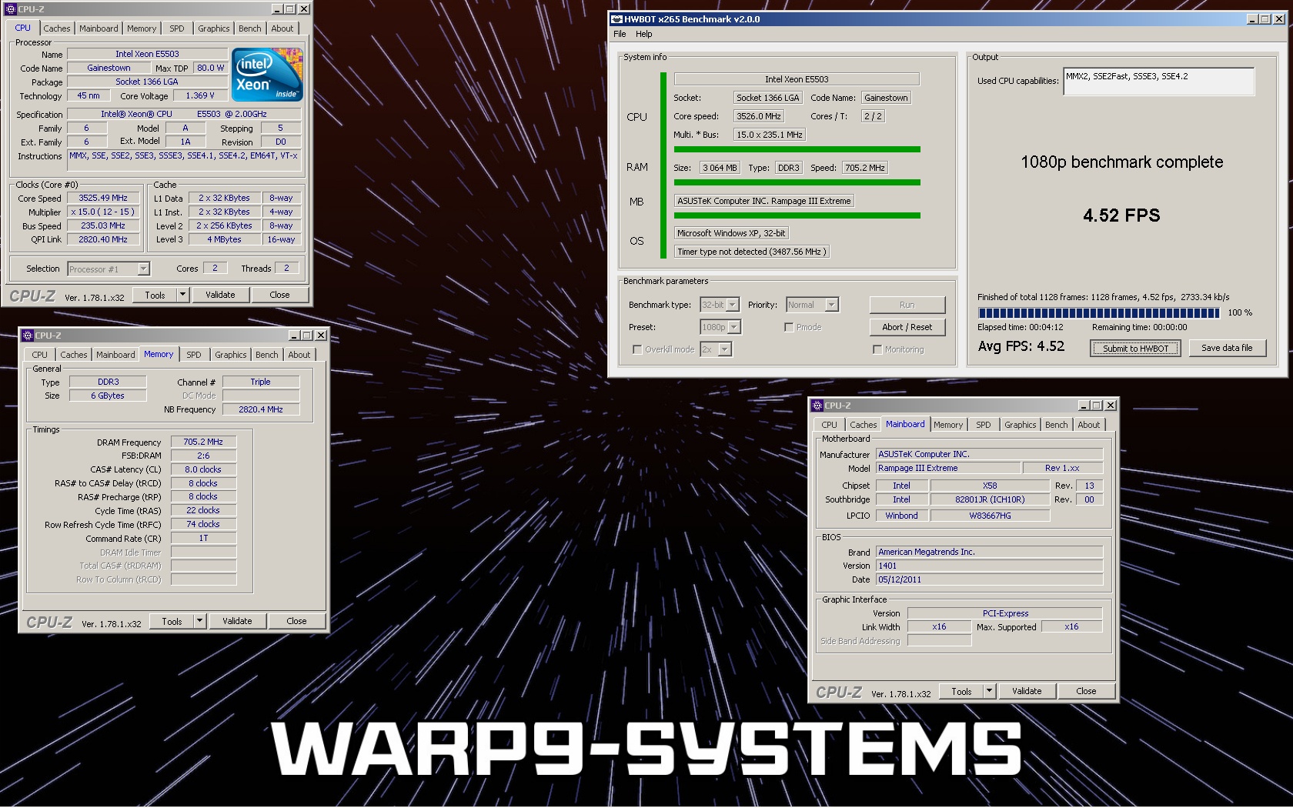Click Validate in CPU-Z Mainboard window
Screen dimensions: 1293x808
pyautogui.click(x=1027, y=691)
